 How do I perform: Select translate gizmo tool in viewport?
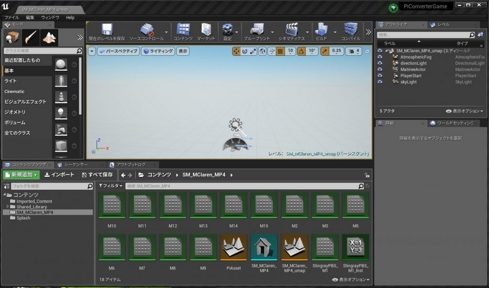[x=236, y=51]
